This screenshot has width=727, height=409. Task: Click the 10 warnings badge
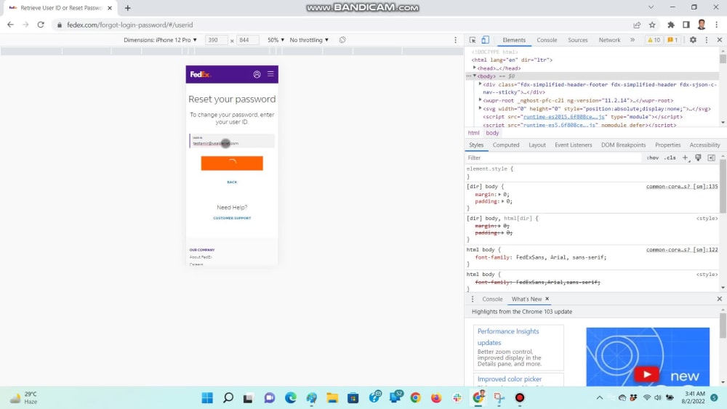click(x=654, y=40)
